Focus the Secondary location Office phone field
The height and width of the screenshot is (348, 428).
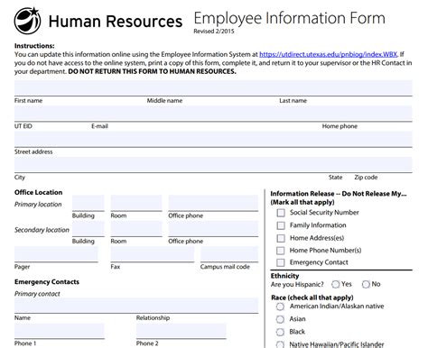(x=213, y=229)
